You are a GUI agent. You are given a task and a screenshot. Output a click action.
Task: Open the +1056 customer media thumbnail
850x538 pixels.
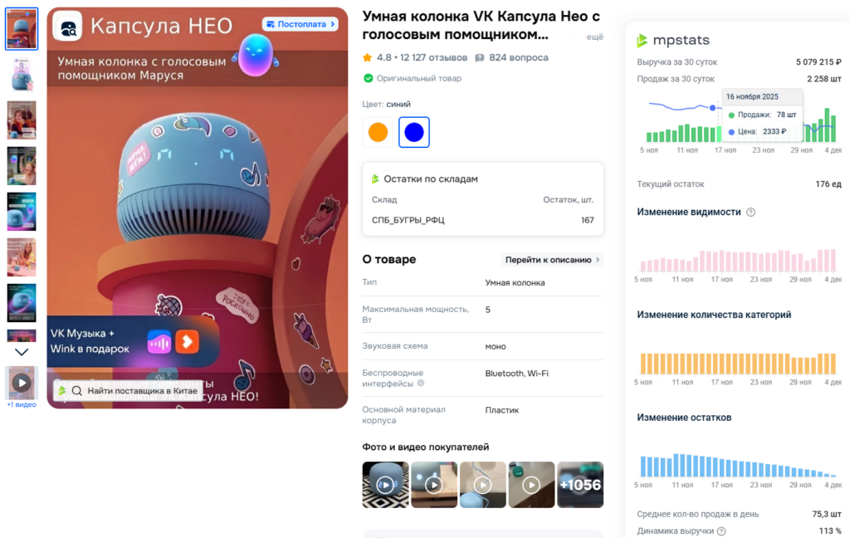[580, 484]
